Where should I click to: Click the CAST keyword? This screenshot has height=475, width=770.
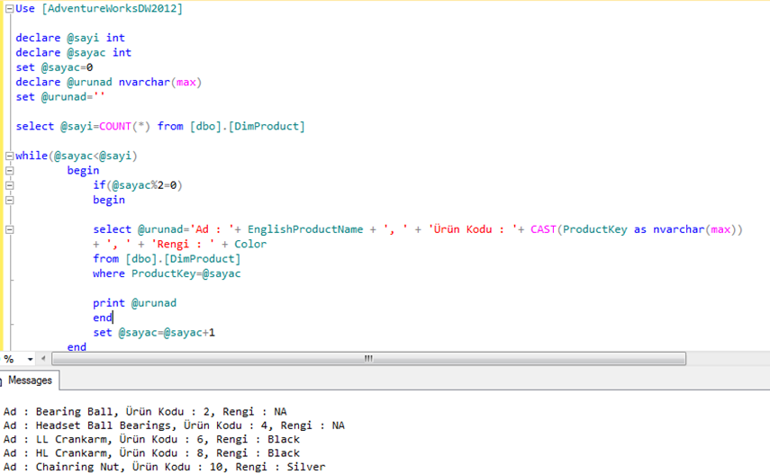pos(543,229)
